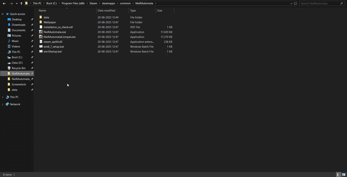This screenshot has width=347, height=177.
Task: Navigate to 'steamapps' breadcrumb segment
Action: click(x=108, y=3)
